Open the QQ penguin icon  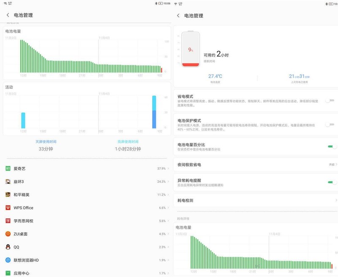click(8, 247)
